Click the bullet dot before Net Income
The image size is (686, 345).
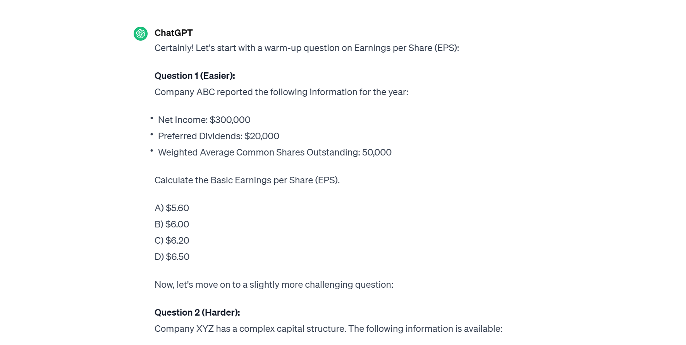point(152,118)
